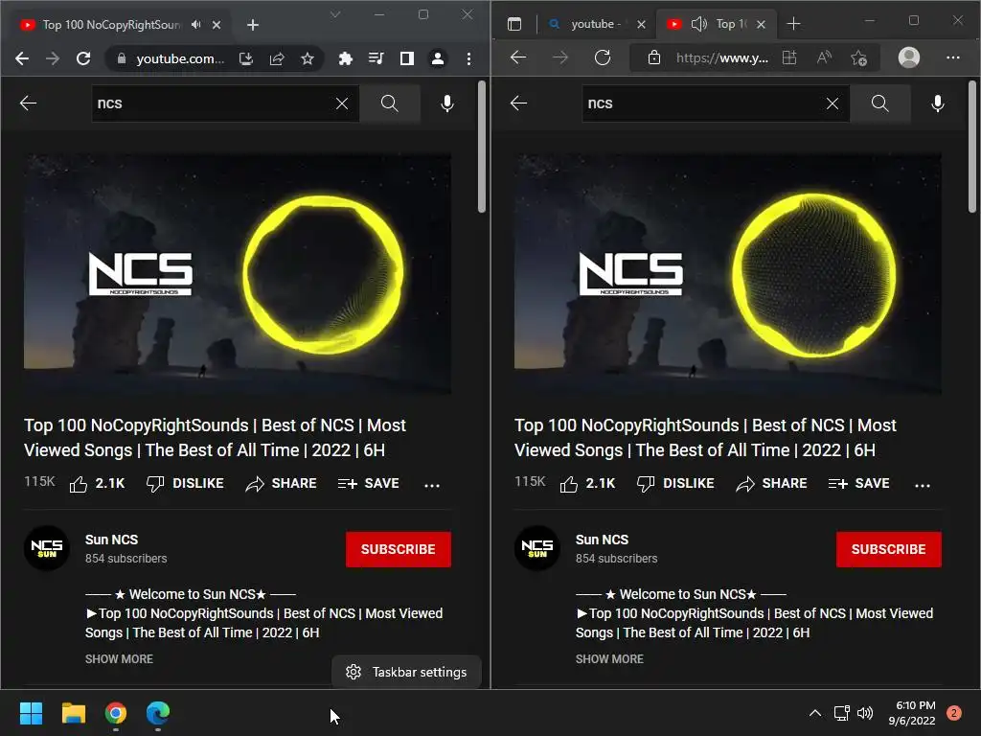
Task: Toggle Chrome's side panel icon
Action: (x=406, y=58)
